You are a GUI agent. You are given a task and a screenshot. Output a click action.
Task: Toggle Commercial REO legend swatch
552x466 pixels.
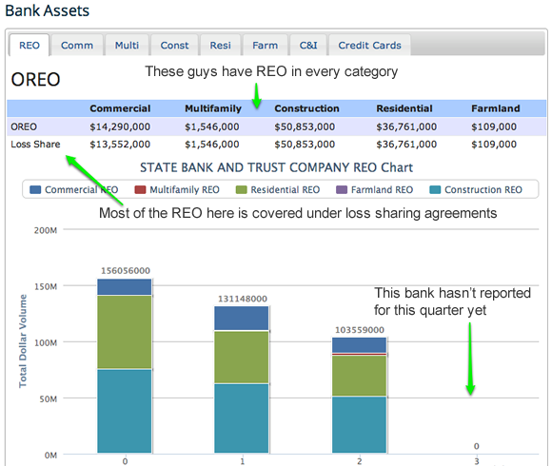35,190
